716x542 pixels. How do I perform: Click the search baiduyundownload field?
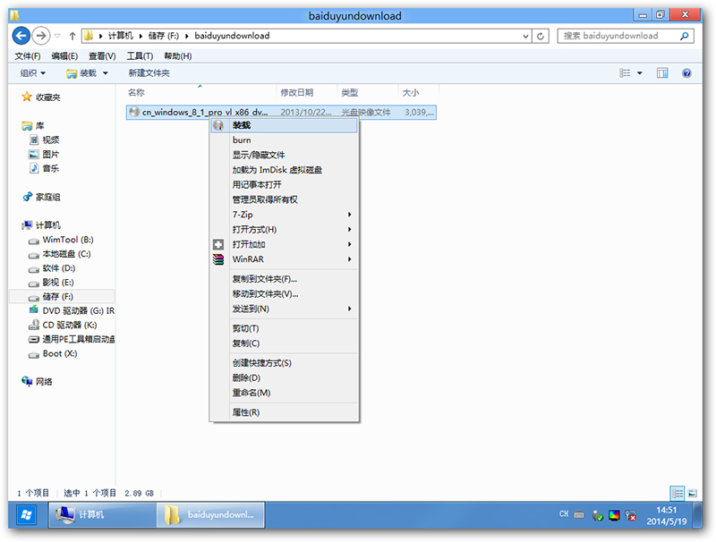click(618, 36)
